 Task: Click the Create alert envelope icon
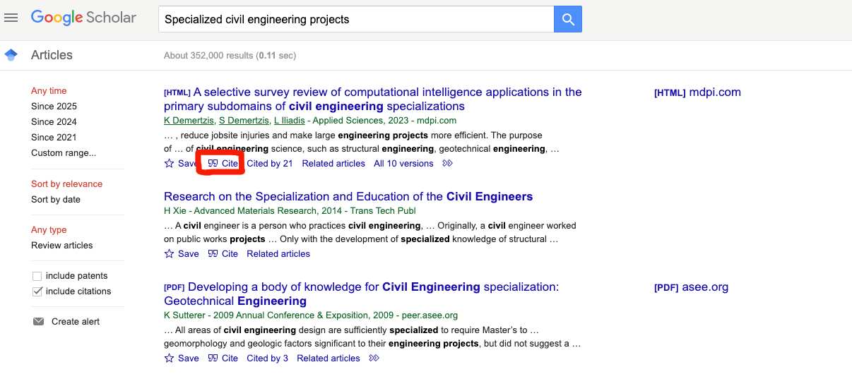pyautogui.click(x=38, y=322)
